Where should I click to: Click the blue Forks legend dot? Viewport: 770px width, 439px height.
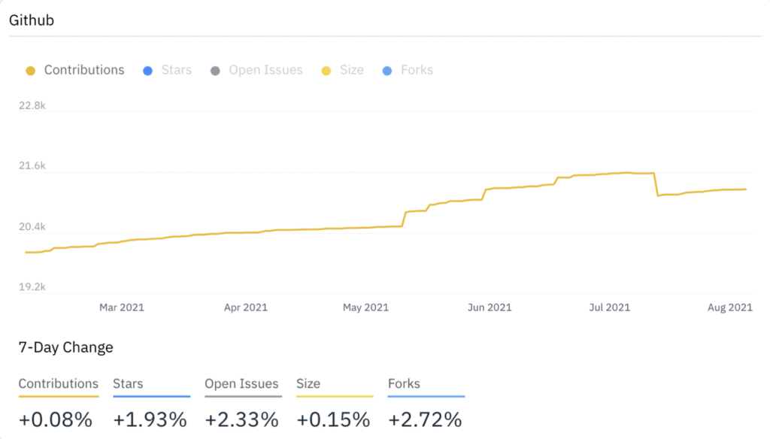point(387,71)
